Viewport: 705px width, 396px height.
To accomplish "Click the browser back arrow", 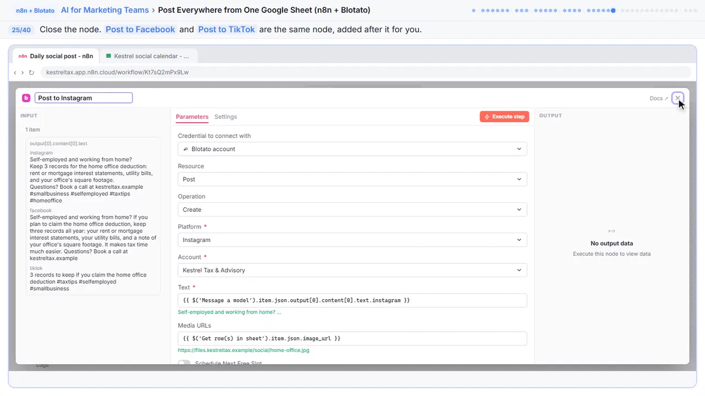I will pyautogui.click(x=15, y=72).
